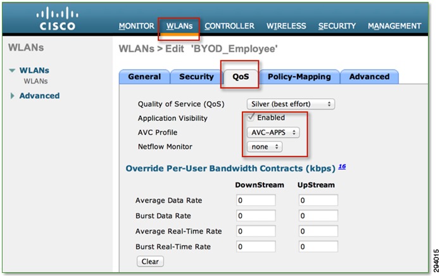This screenshot has width=440, height=276.
Task: Click the page title 'WLANs > Edit BYOD_Employee'
Action: pyautogui.click(x=198, y=49)
